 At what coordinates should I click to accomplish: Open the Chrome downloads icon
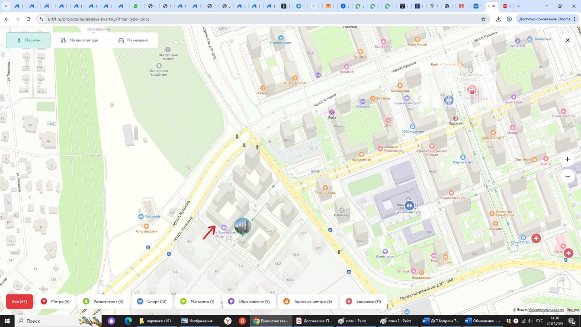click(498, 19)
